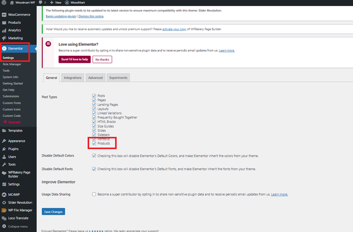Click the Elementor logo in notice

[x=48, y=44]
